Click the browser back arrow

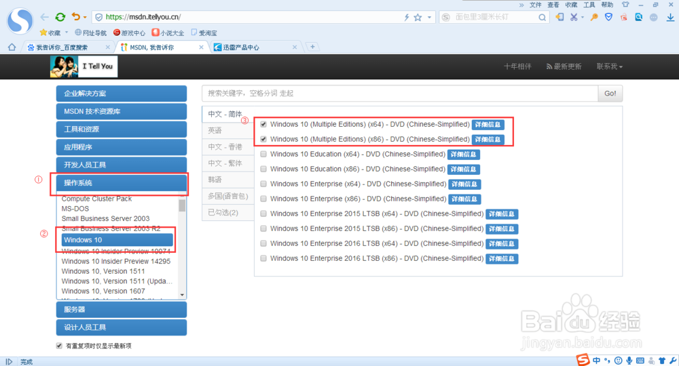tap(44, 17)
